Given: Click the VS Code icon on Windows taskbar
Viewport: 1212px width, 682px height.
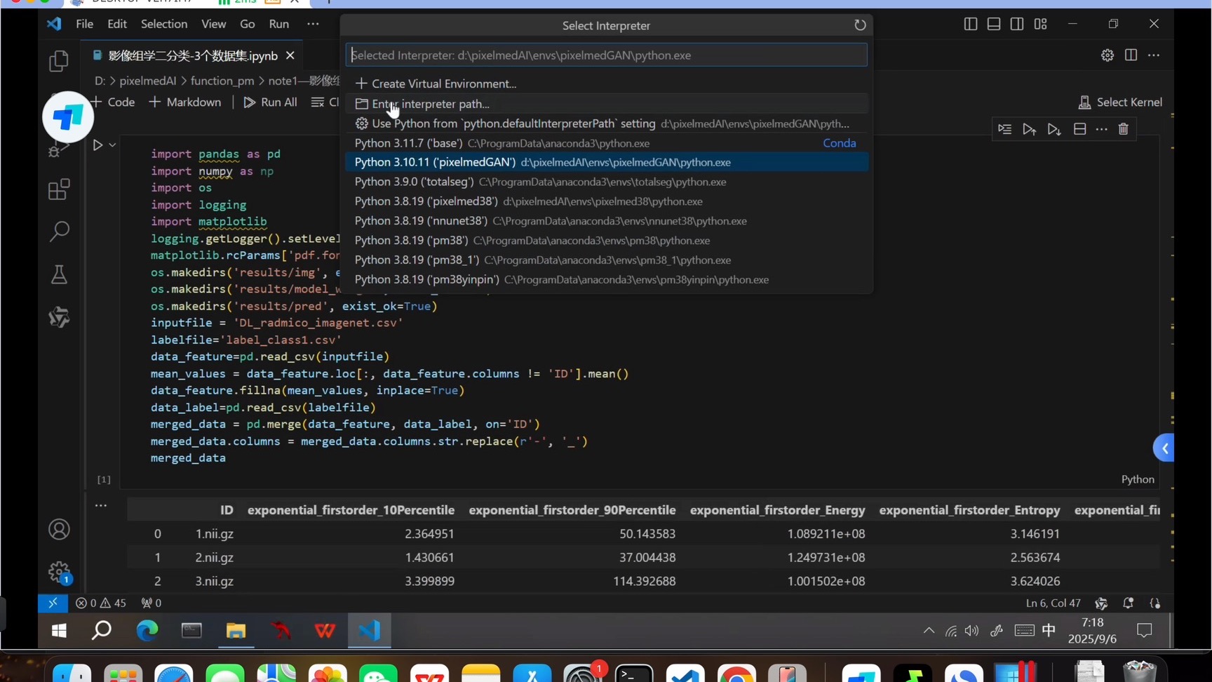Looking at the screenshot, I should (369, 631).
